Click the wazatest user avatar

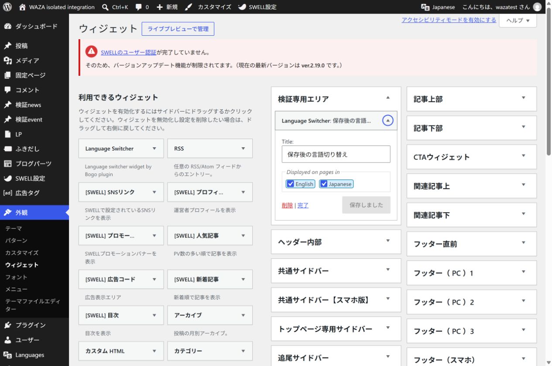[537, 7]
